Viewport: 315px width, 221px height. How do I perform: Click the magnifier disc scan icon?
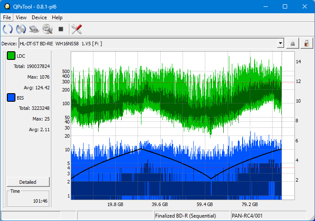tap(48, 29)
